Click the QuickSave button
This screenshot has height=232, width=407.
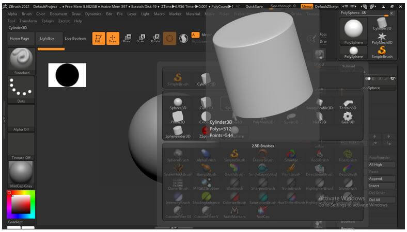pyautogui.click(x=254, y=7)
